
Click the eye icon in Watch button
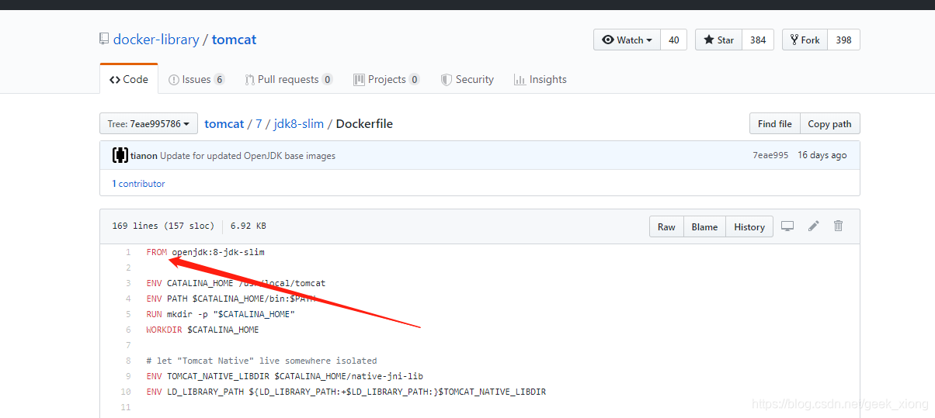(x=608, y=40)
